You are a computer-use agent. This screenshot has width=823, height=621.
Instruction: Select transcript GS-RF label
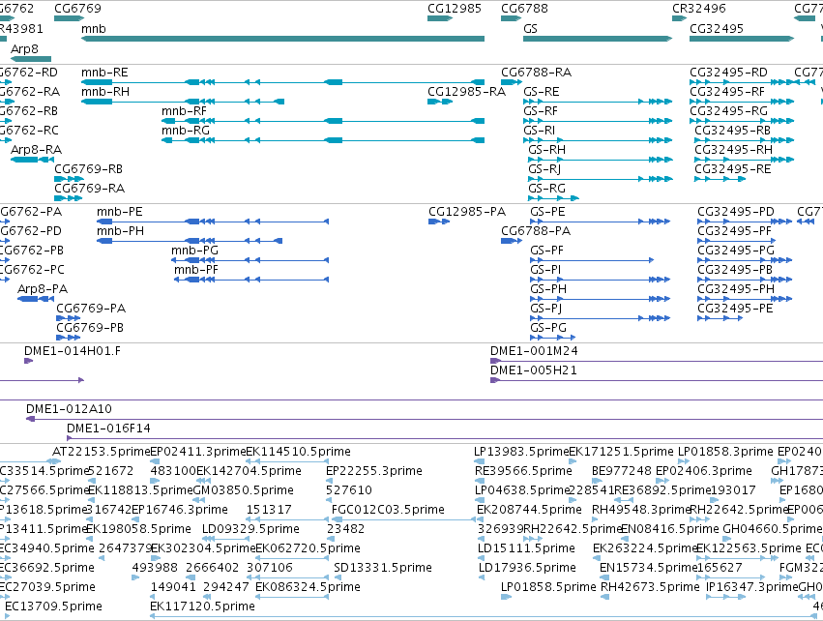pyautogui.click(x=540, y=111)
